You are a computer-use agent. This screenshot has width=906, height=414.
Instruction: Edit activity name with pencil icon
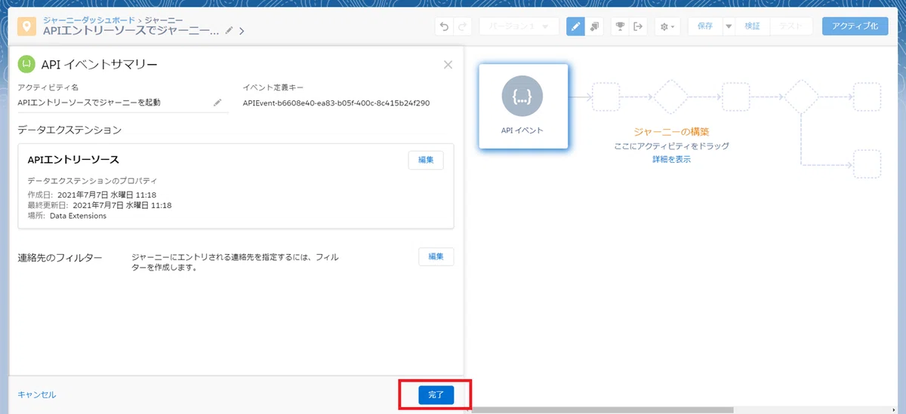tap(217, 103)
